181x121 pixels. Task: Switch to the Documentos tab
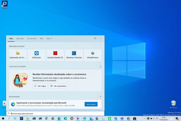pyautogui.click(x=32, y=39)
